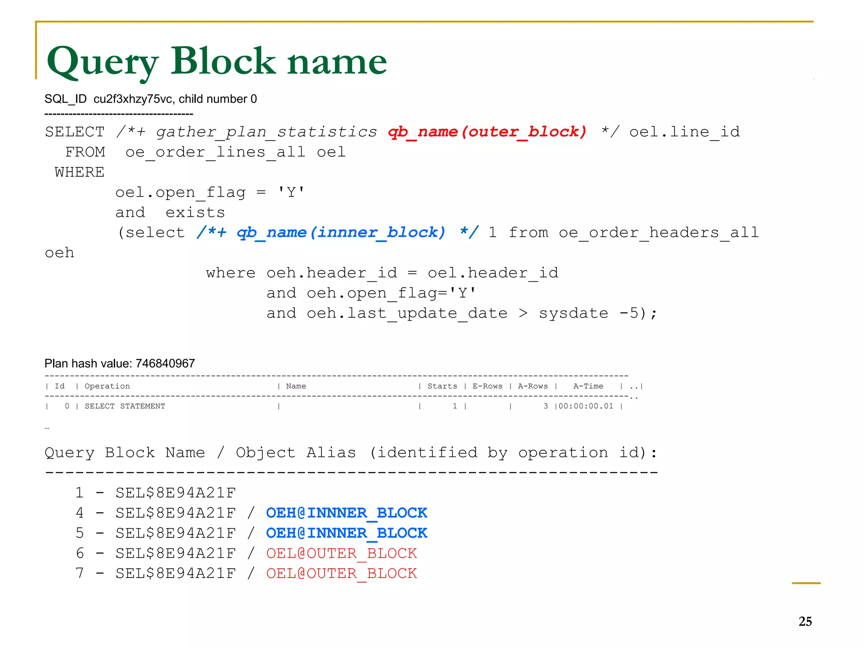The width and height of the screenshot is (864, 648).
Task: Click the 'and oeh.open_flag='Y'' line
Action: coord(371,293)
